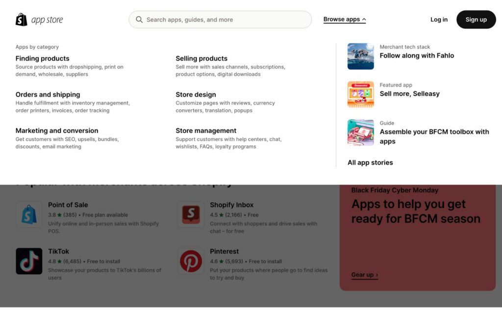Select Selling products category
The image size is (502, 314).
201,58
